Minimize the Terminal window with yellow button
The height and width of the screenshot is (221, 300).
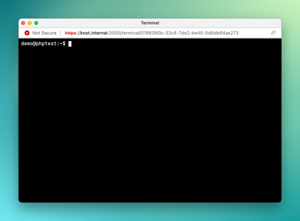coord(30,23)
